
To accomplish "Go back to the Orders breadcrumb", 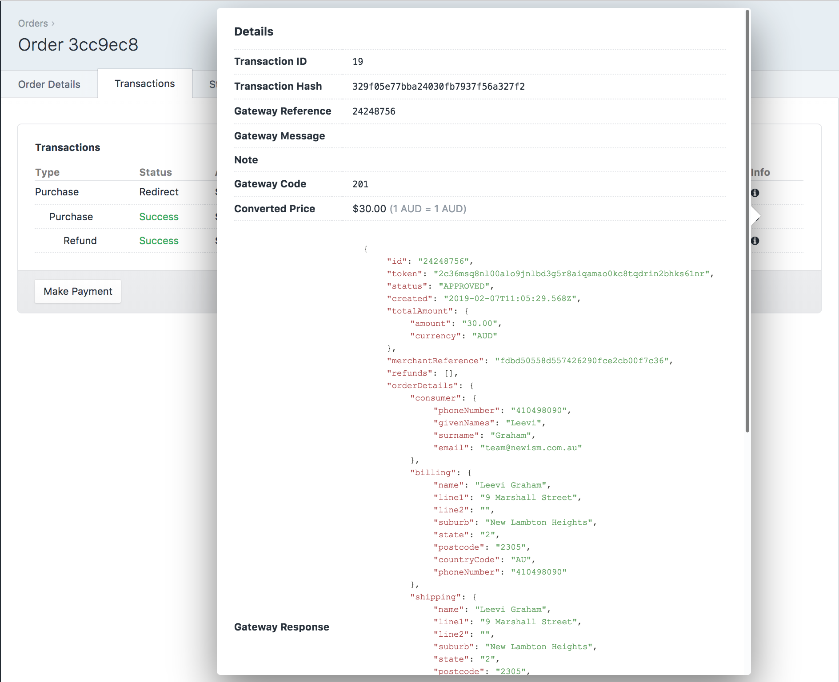I will coord(33,24).
